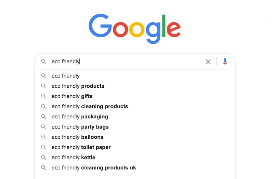Click magnifier icon beside 'eco friendly kettle'
The image size is (276, 179).
44,158
